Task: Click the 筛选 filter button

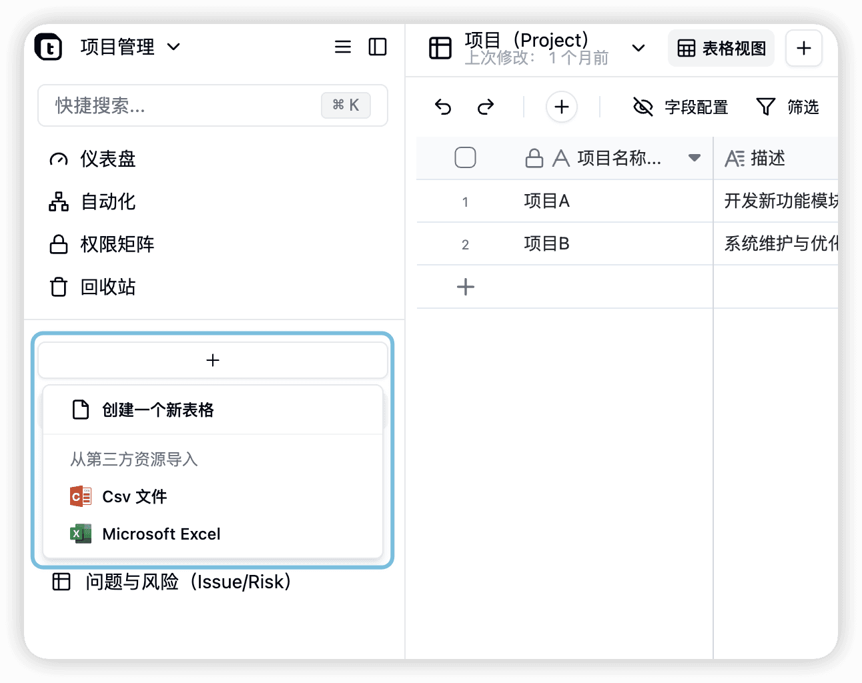Action: pyautogui.click(x=787, y=107)
